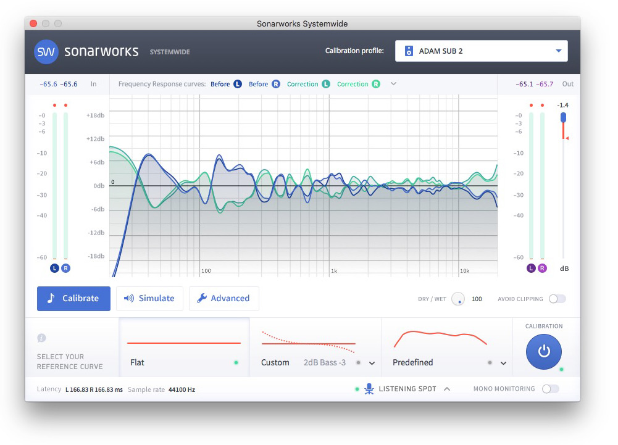The image size is (618, 445).
Task: Expand the Custom curve presets dropdown
Action: click(372, 363)
